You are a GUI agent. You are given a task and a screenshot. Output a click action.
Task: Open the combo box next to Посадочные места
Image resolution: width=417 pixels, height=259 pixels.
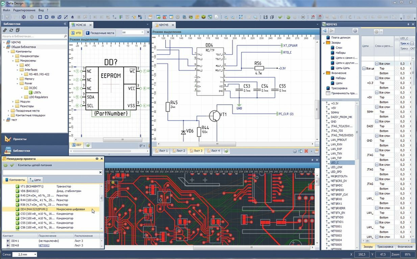pos(133,32)
